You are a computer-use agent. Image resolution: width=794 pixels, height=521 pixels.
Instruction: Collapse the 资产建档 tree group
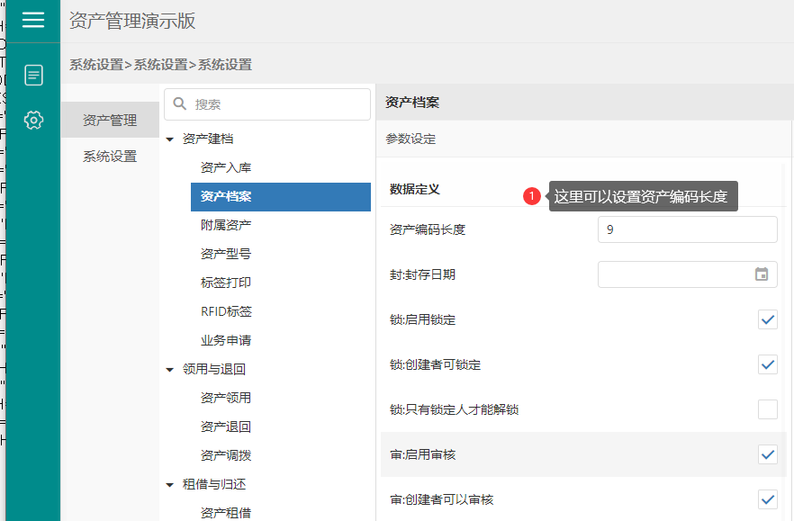(170, 139)
